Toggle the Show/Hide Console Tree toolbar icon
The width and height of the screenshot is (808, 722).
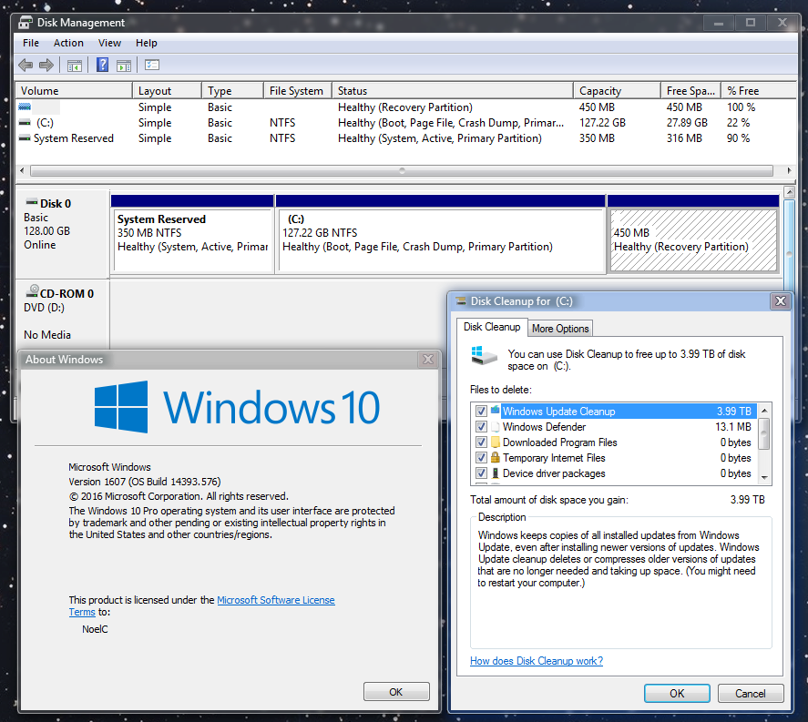74,66
